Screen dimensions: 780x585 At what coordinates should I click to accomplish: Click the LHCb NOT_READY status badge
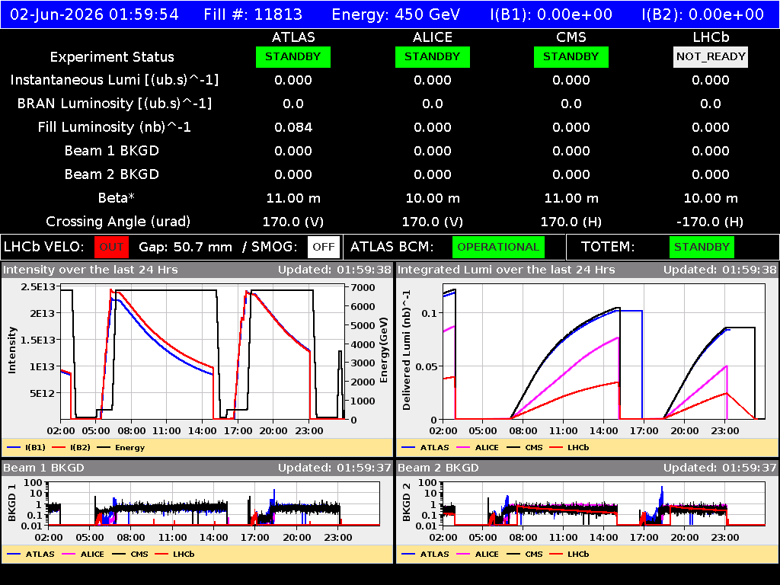711,56
